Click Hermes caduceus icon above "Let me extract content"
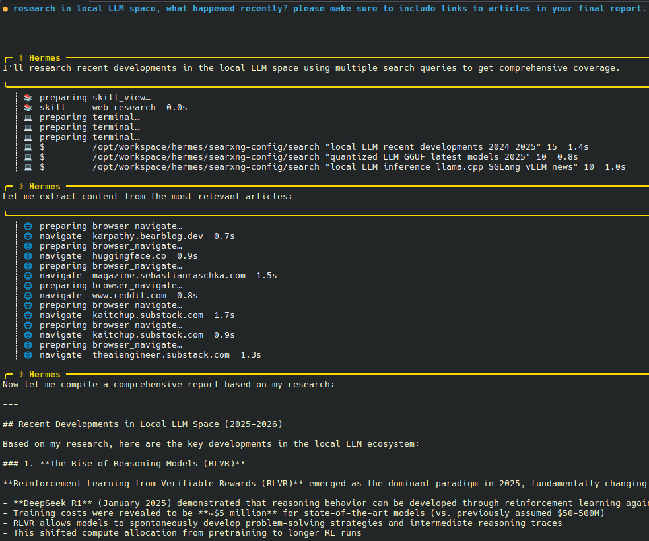The image size is (649, 541). 21,187
